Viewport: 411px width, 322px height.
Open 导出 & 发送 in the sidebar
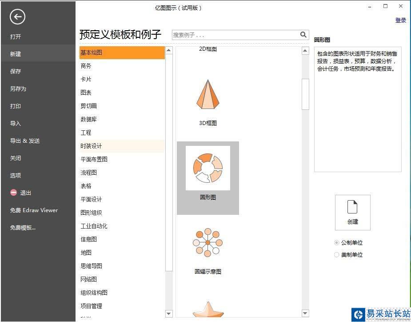coord(25,141)
